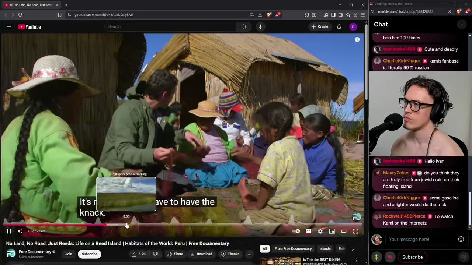Viewport: 472px width, 265px height.
Task: Open the Brave playlist music icon
Action: click(x=326, y=15)
